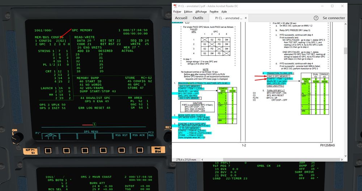Click LOAD 22/TIMER 23 on lower display
The image size is (362, 191).
point(230,178)
